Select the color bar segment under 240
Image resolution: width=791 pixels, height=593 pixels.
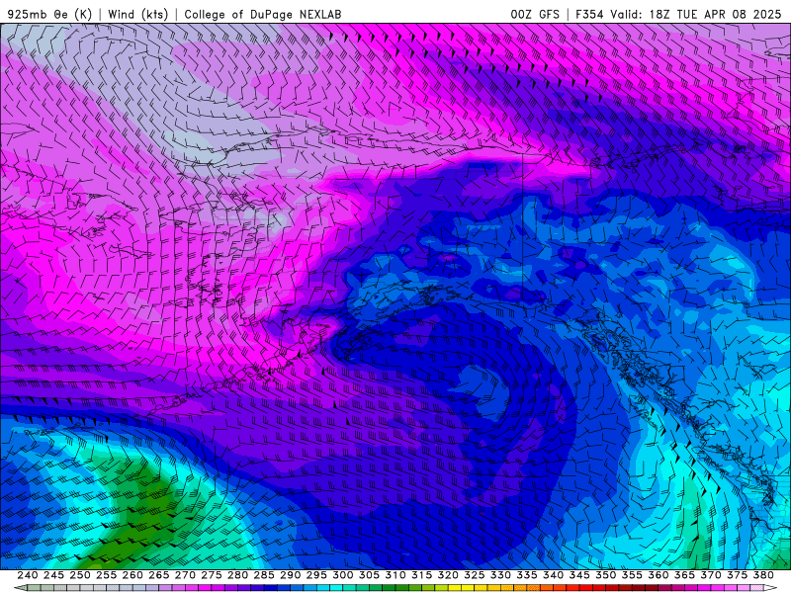[34, 587]
